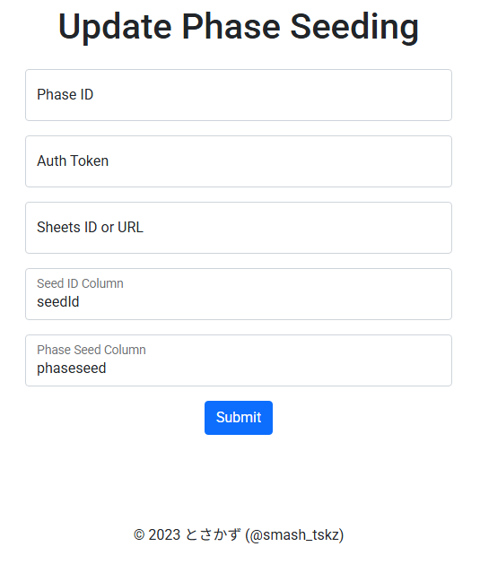The height and width of the screenshot is (564, 480).
Task: Click the Phase ID input field
Action: point(240,95)
